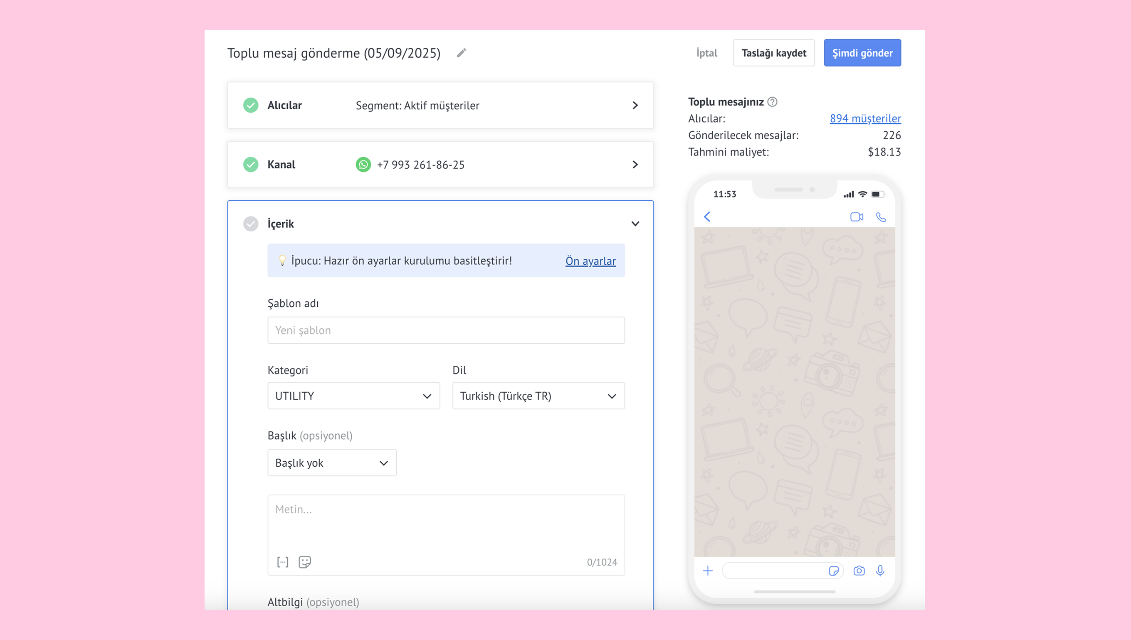Click the pencil icon to rename the broadcast title

[x=461, y=53]
